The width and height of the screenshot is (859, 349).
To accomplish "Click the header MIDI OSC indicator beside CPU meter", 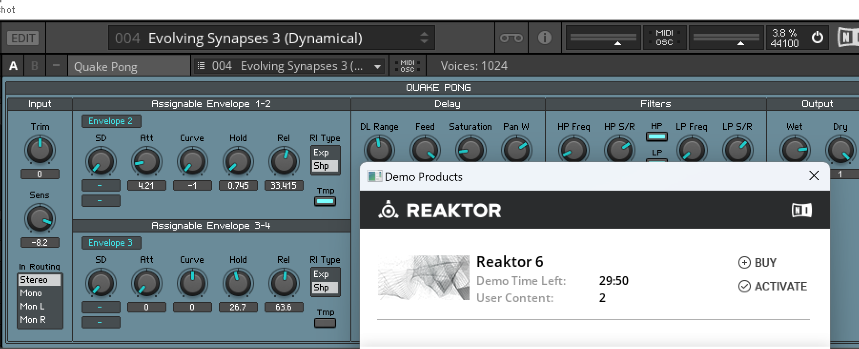I will click(664, 38).
